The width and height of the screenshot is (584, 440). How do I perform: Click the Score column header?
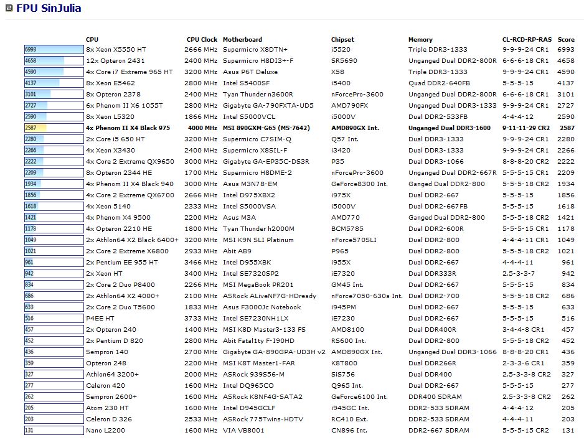pyautogui.click(x=566, y=39)
